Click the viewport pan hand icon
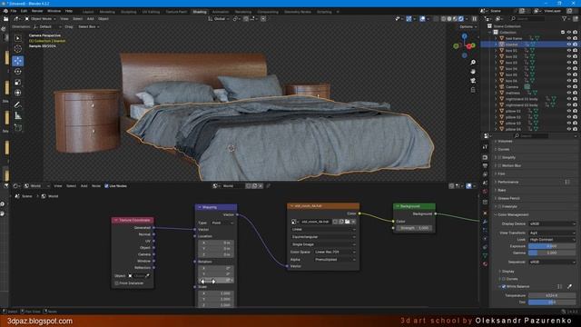Image resolution: width=581 pixels, height=327 pixels. [x=473, y=72]
